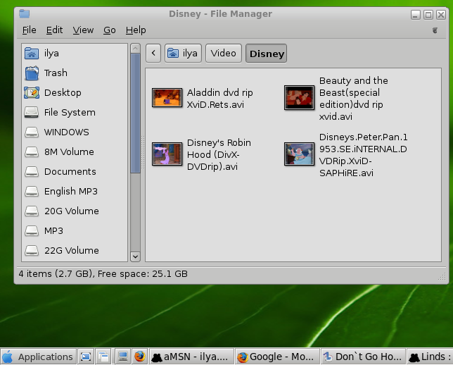
Task: Click the Disney path bar button
Action: coord(267,54)
